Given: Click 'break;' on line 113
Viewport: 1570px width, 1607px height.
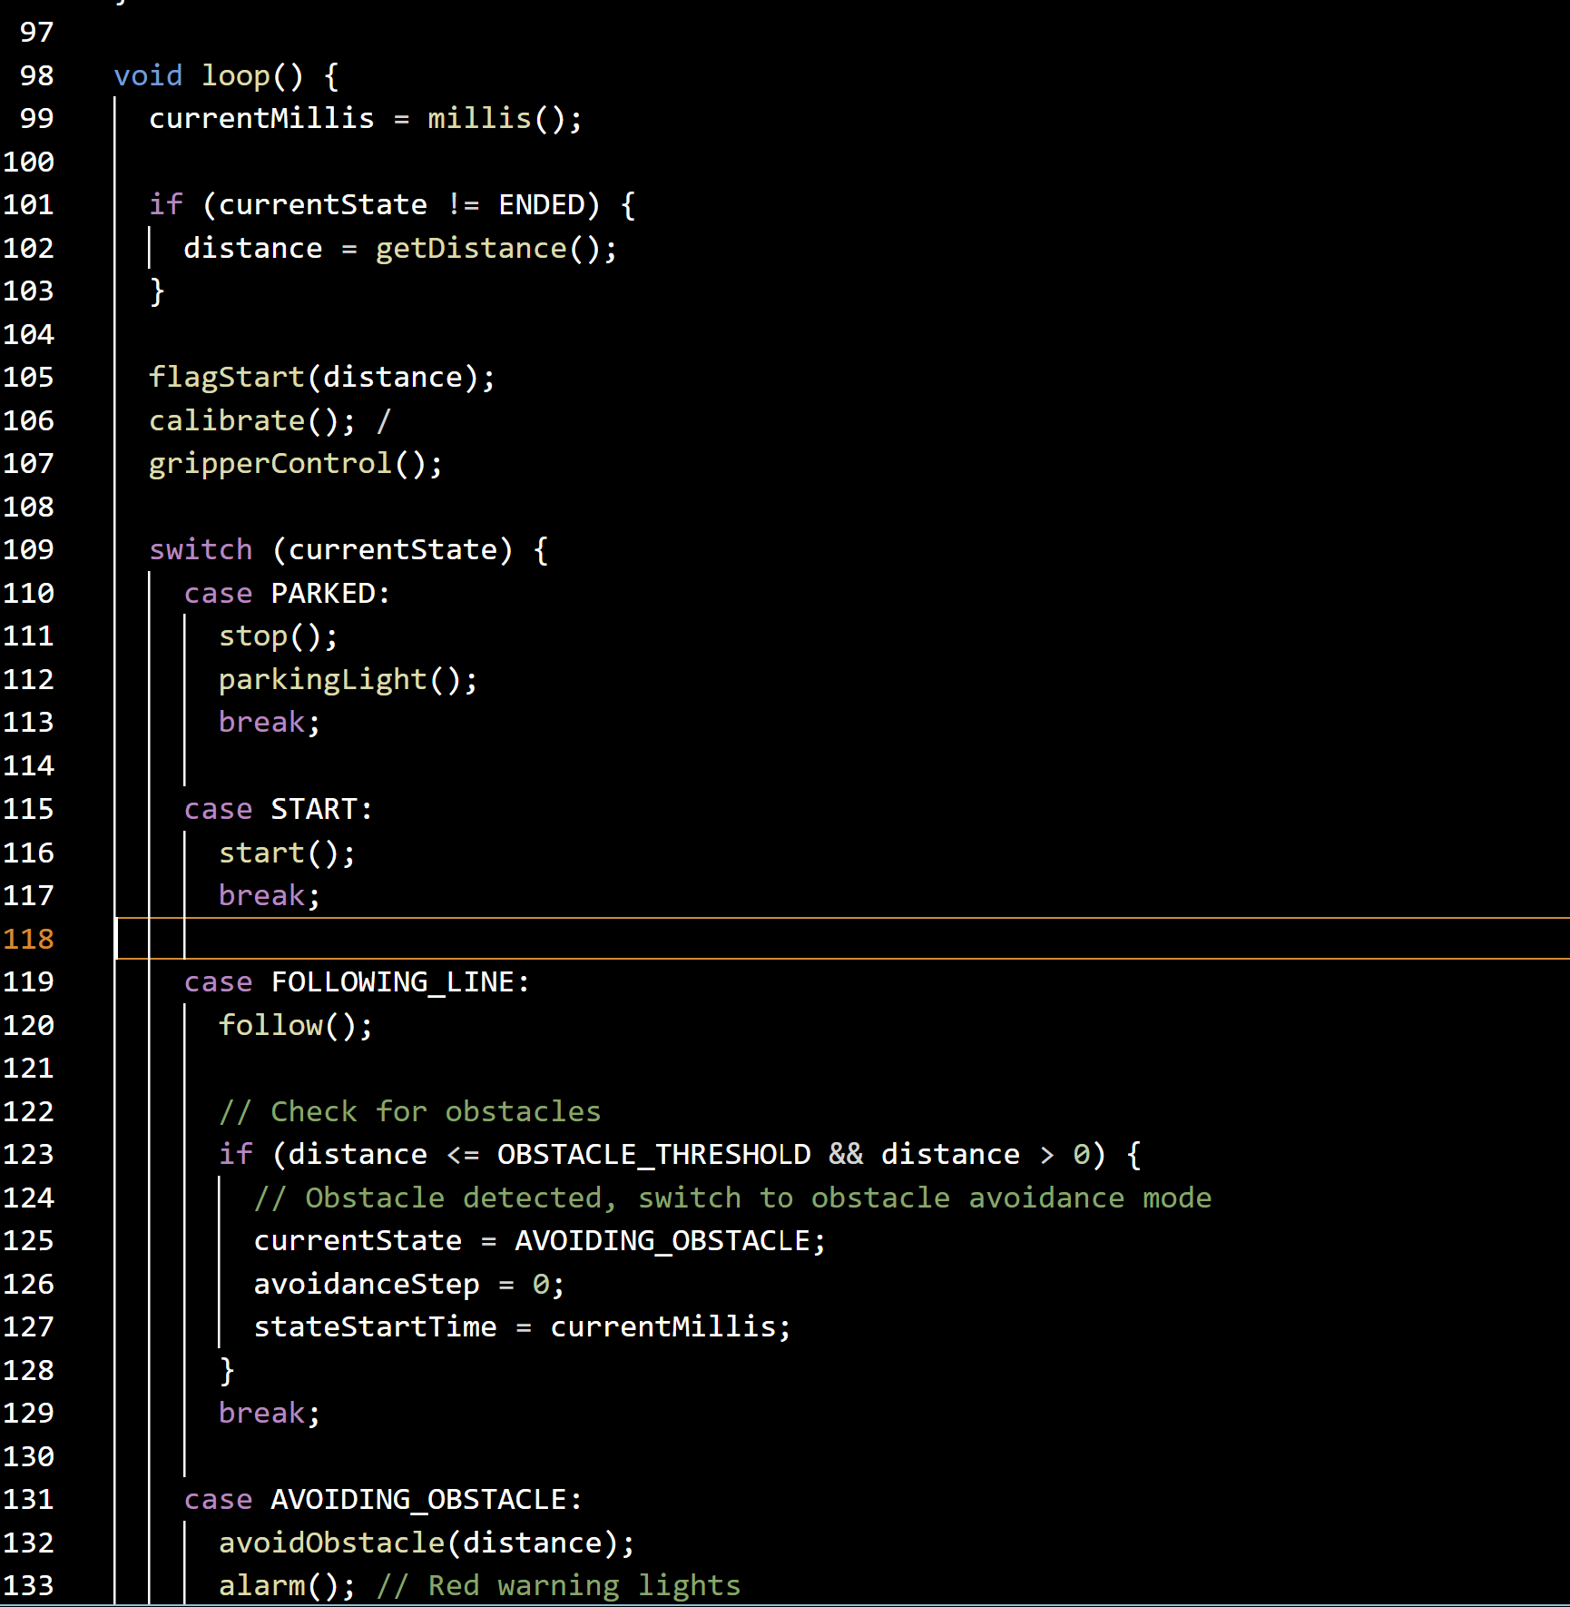Looking at the screenshot, I should (270, 722).
